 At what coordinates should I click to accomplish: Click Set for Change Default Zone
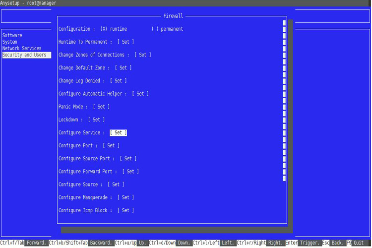tap(123, 68)
